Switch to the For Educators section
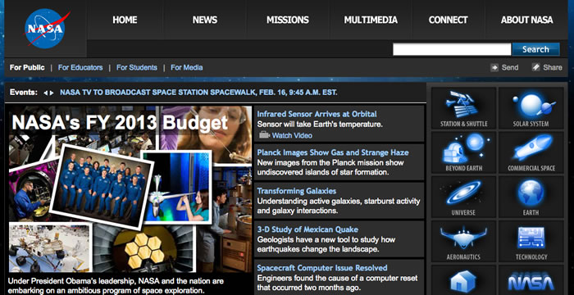Screen dimensions: 574x295 pyautogui.click(x=80, y=67)
